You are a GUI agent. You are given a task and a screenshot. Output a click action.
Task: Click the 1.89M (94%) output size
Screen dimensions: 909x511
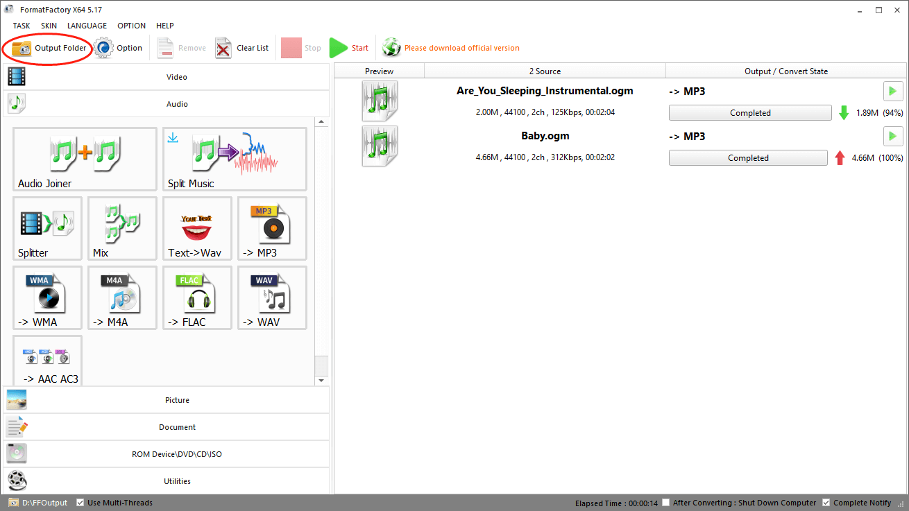click(879, 113)
